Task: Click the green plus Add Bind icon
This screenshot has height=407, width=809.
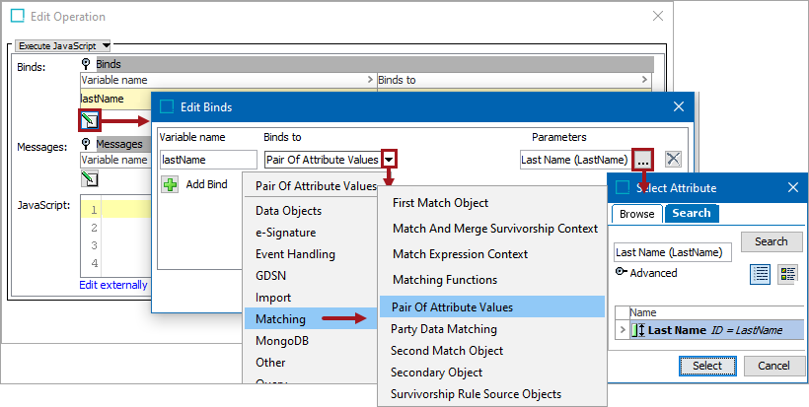Action: tap(170, 184)
